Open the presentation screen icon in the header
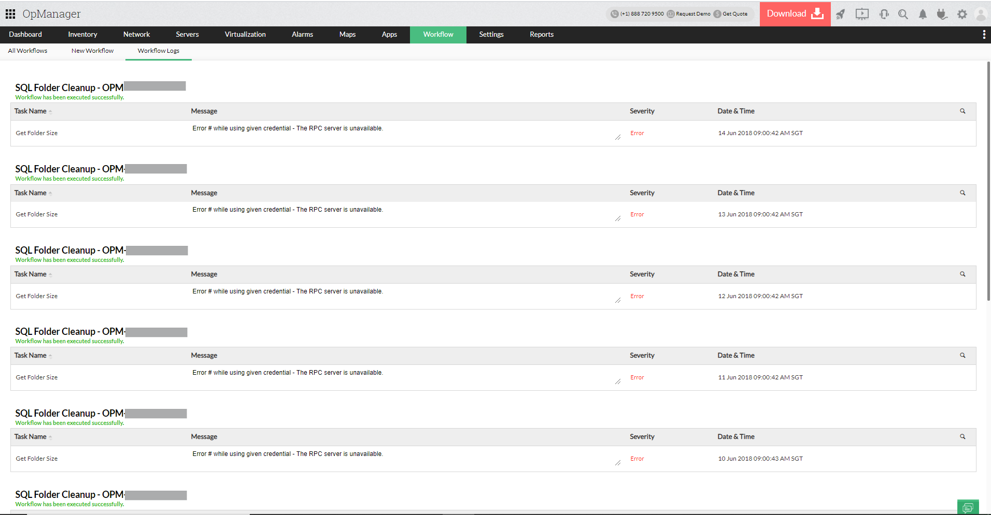The image size is (991, 515). pos(862,14)
